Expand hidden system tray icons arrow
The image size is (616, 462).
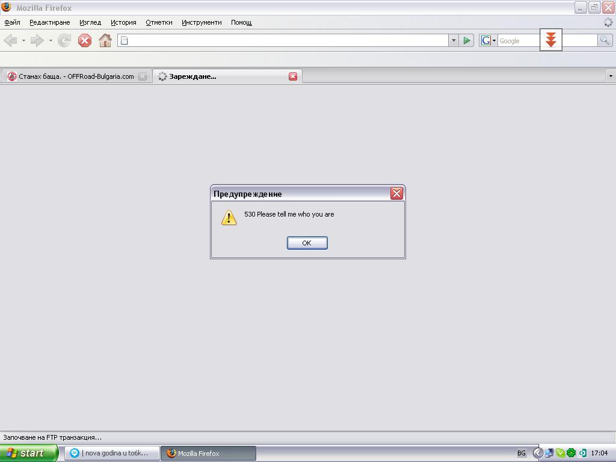[x=537, y=453]
